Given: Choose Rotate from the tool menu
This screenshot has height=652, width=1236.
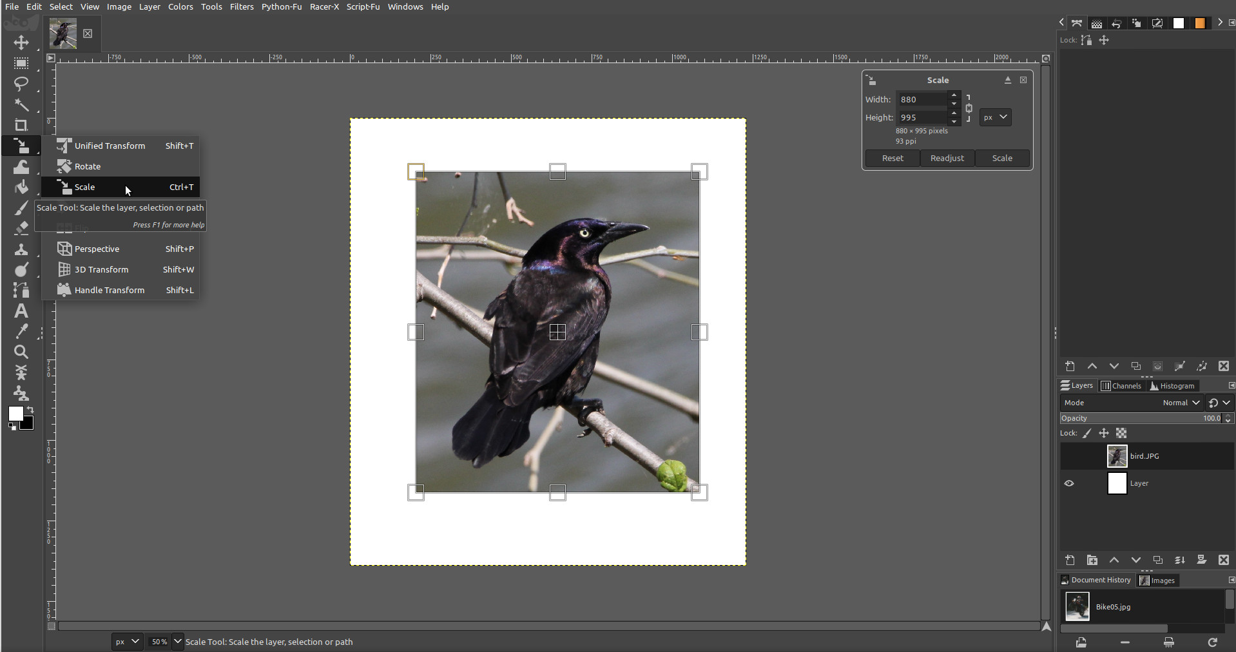Looking at the screenshot, I should 121,166.
